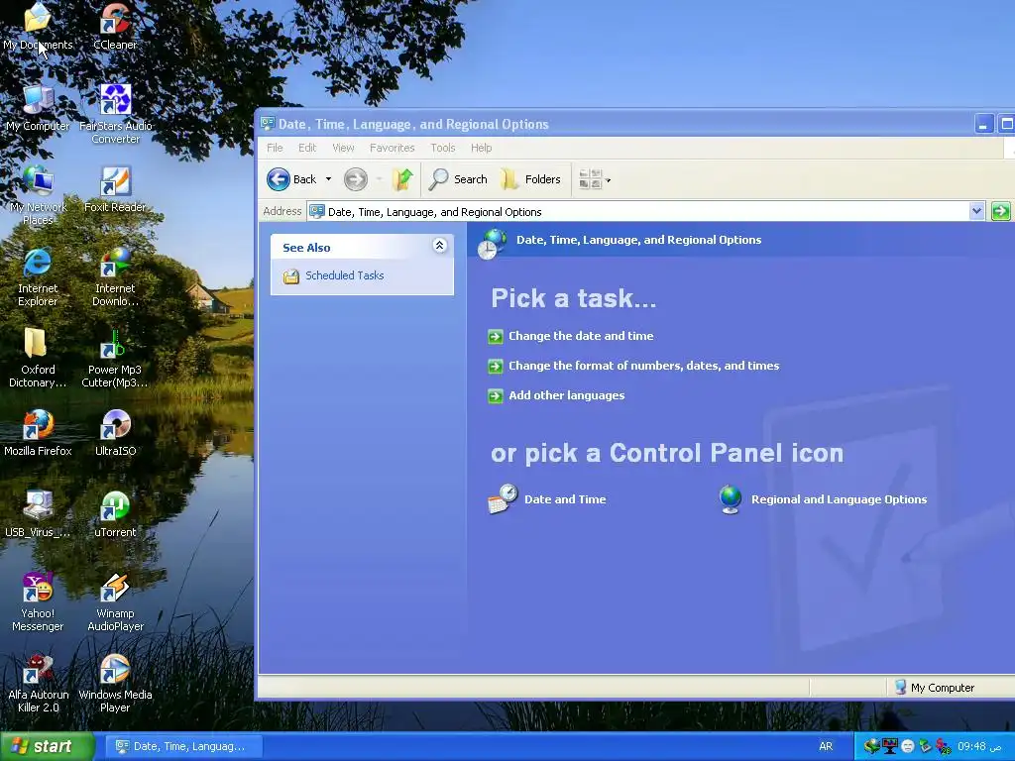The image size is (1015, 761).
Task: Select the Internet Explorer desktop icon
Action: (x=38, y=277)
